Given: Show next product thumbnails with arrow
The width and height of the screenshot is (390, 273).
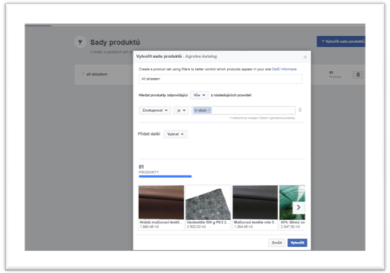Looking at the screenshot, I should click(299, 207).
